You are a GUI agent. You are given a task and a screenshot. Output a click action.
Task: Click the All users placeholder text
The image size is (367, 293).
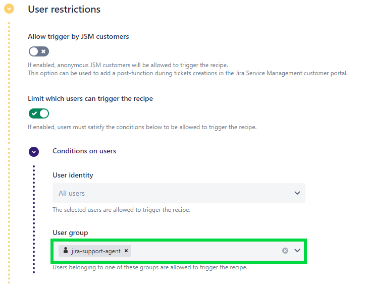click(x=72, y=193)
